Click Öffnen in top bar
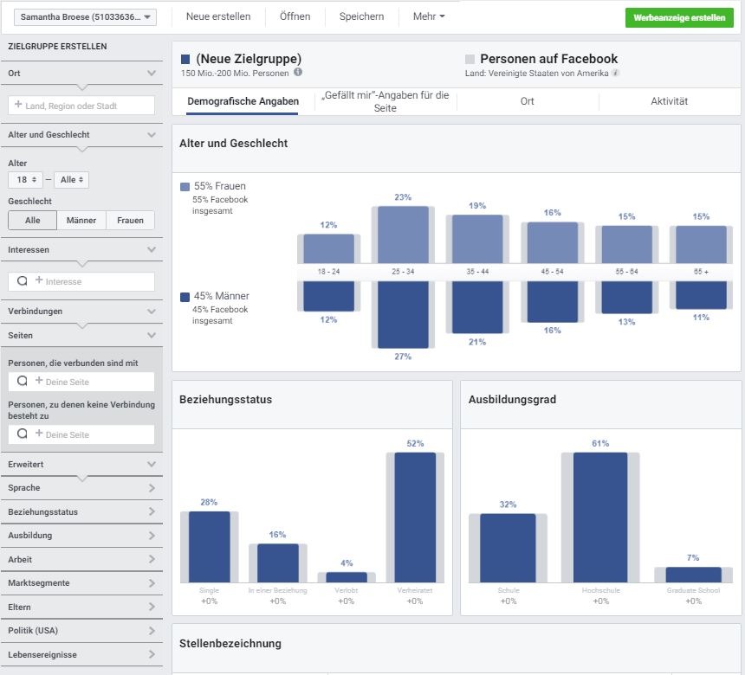 [295, 16]
